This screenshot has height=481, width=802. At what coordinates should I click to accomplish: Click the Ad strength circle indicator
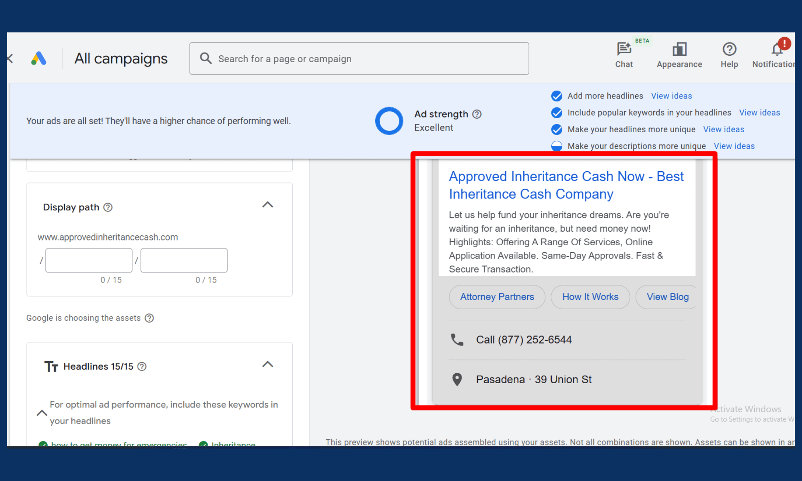click(389, 121)
